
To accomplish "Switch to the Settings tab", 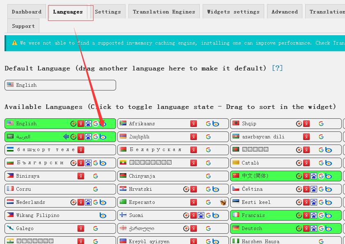I will click(108, 11).
